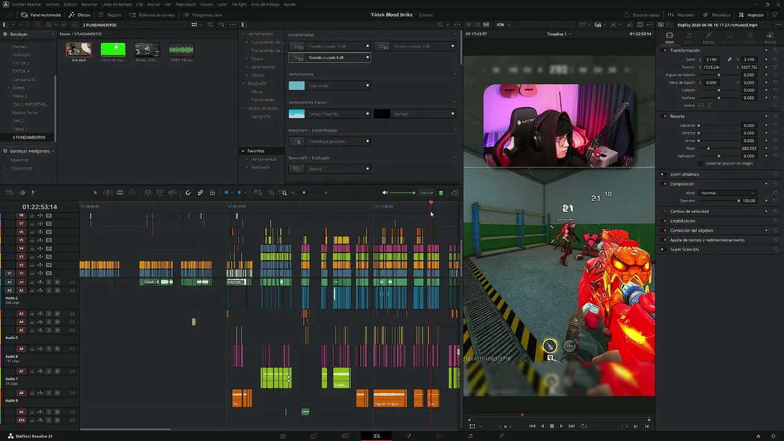Jump to first frame in the viewer
Viewport: 784px width, 441px height.
tap(532, 426)
